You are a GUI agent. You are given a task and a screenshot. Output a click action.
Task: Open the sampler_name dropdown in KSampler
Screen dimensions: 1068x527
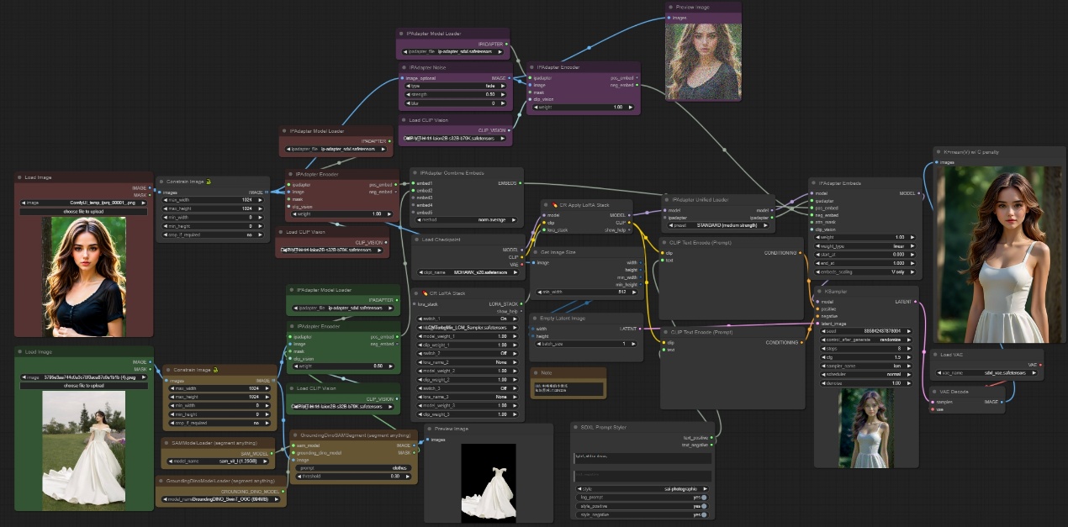(x=867, y=366)
